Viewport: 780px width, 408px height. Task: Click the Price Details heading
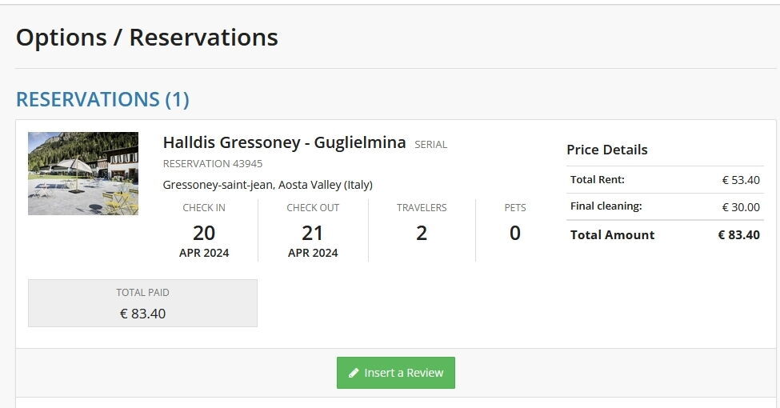[x=607, y=150]
